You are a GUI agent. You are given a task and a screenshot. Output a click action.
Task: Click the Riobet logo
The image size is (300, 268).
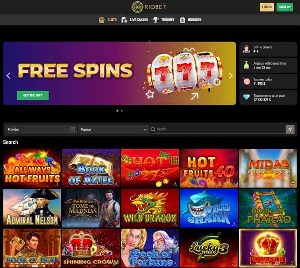click(x=149, y=7)
